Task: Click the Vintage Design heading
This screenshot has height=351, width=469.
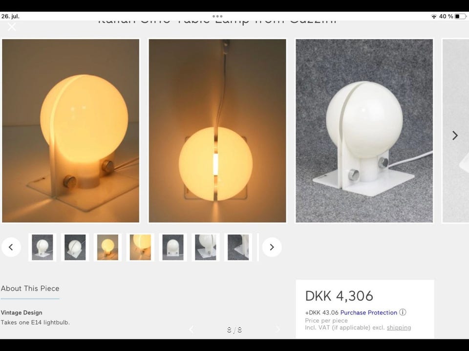Action: tap(21, 312)
